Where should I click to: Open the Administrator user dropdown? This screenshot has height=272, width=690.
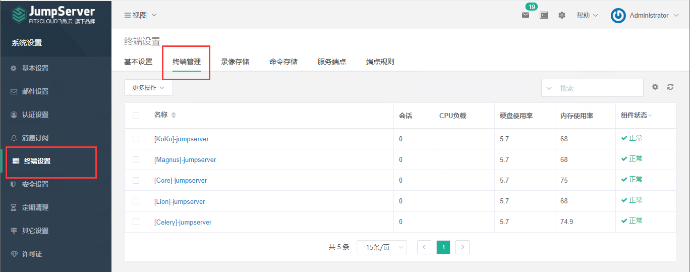point(655,15)
